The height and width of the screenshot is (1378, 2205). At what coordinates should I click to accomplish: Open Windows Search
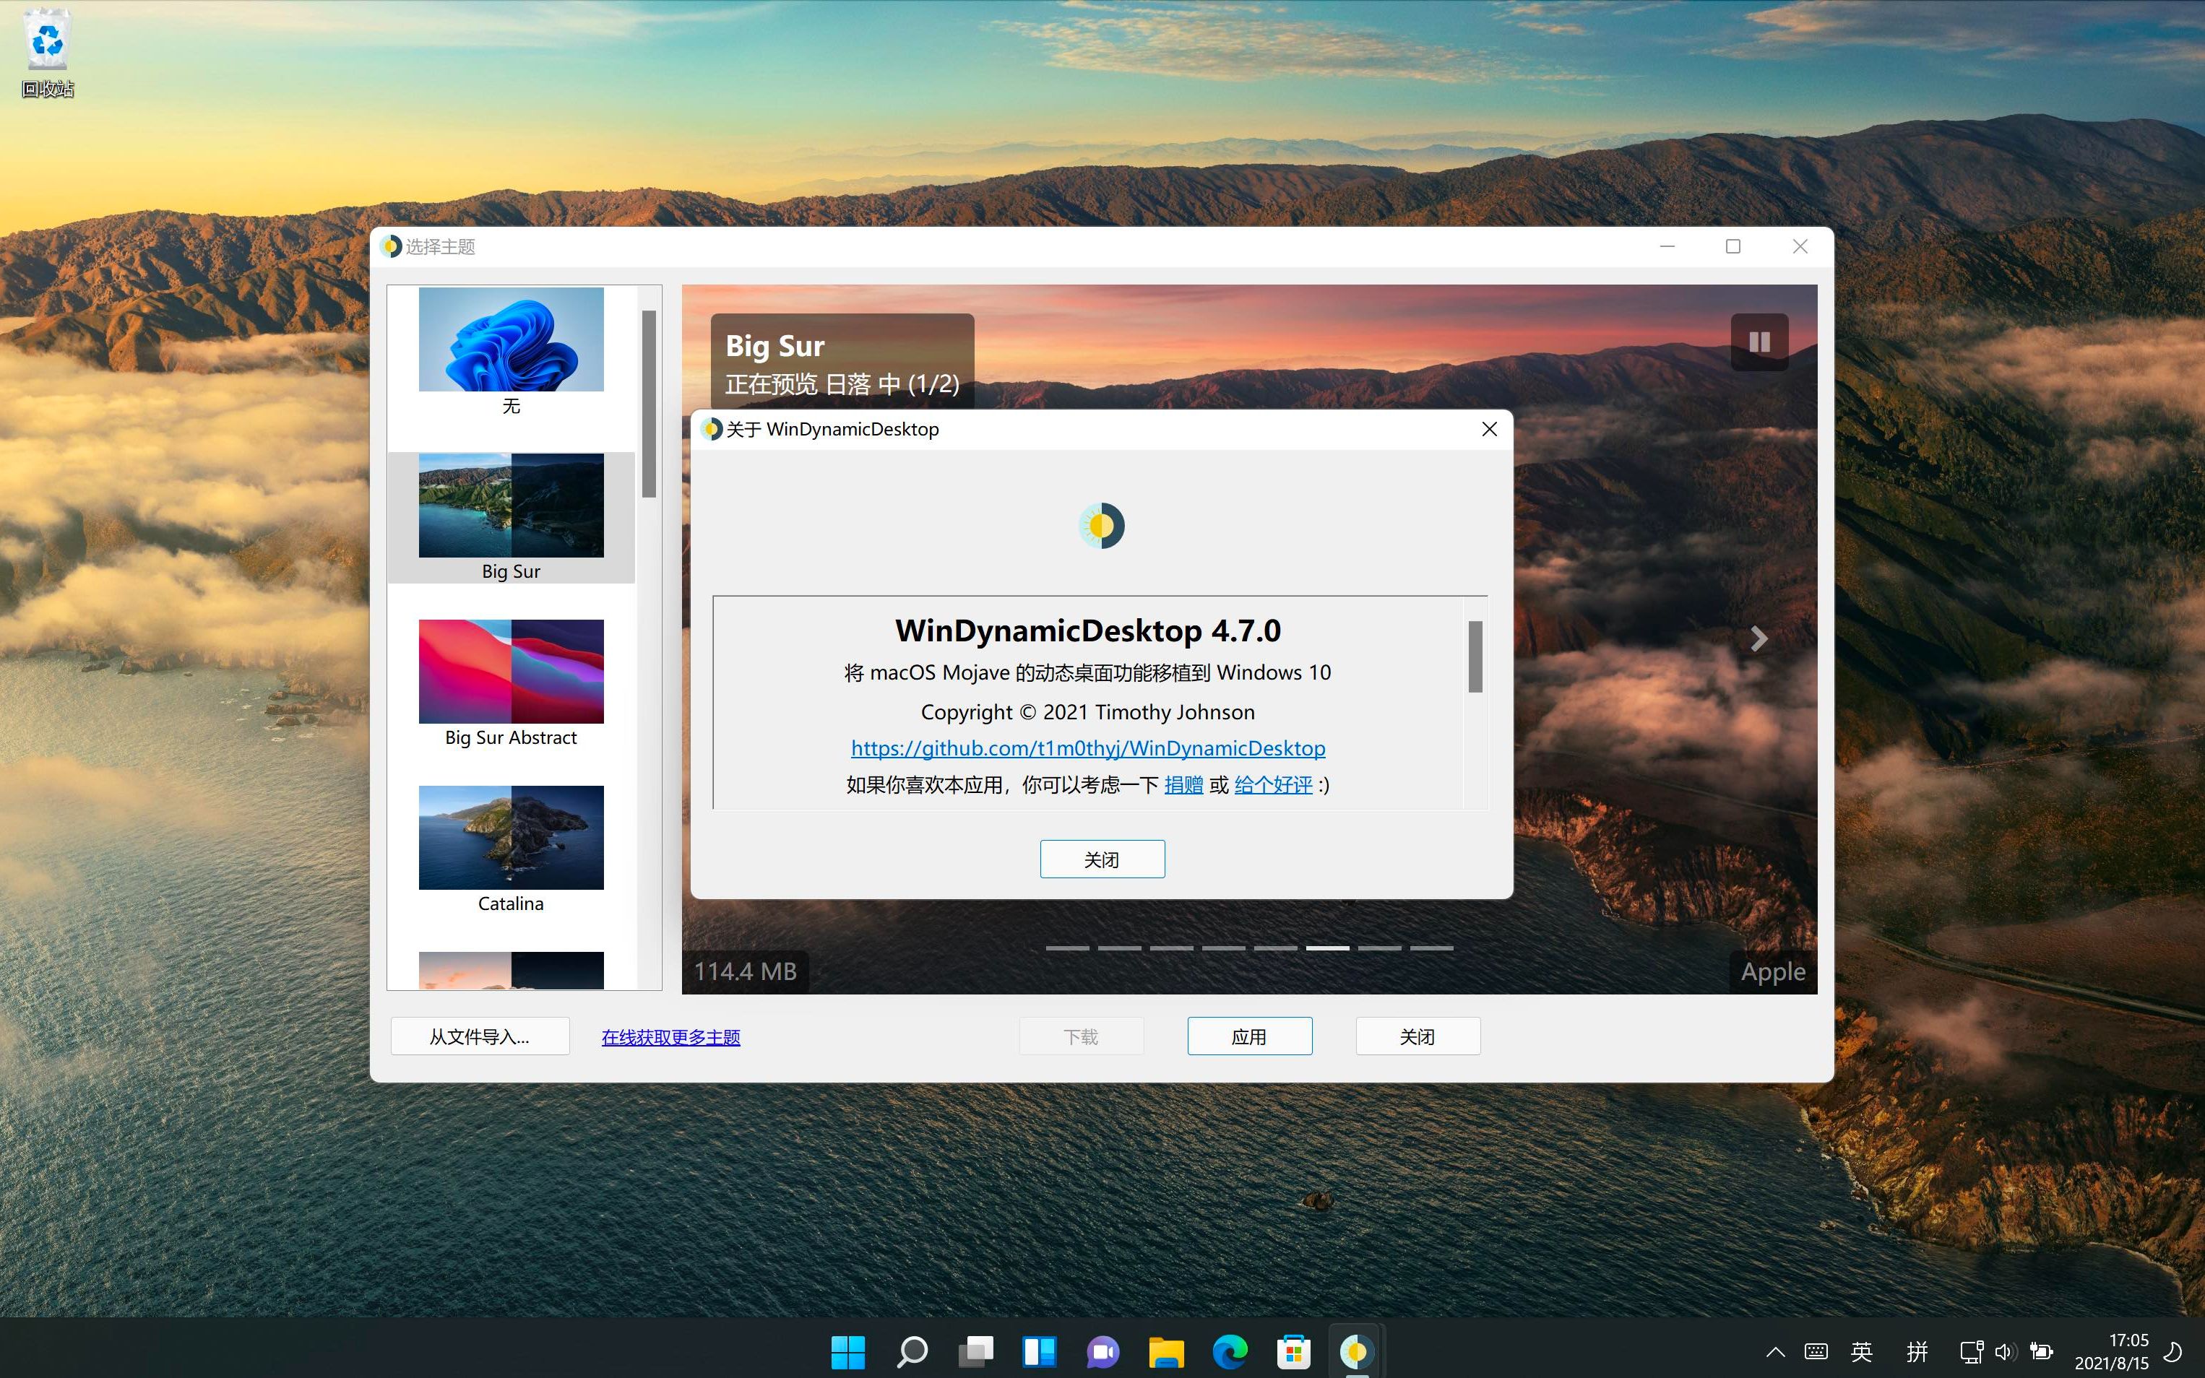[x=912, y=1351]
